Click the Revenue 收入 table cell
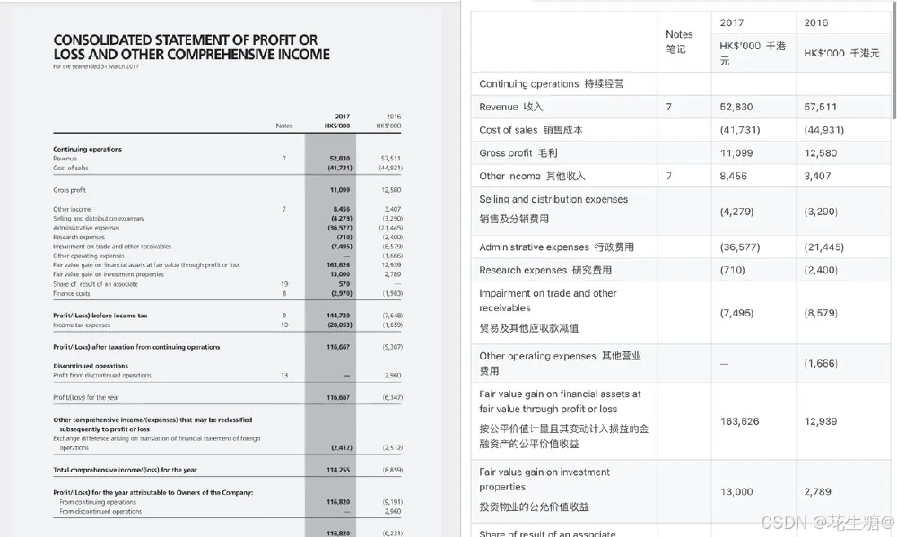This screenshot has width=897, height=537. pyautogui.click(x=522, y=107)
